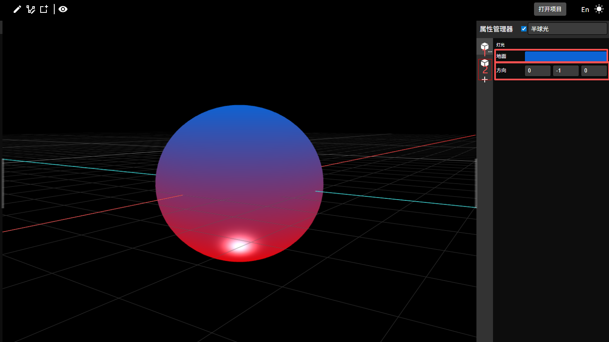Select the gradient sphere in the viewport

239,183
